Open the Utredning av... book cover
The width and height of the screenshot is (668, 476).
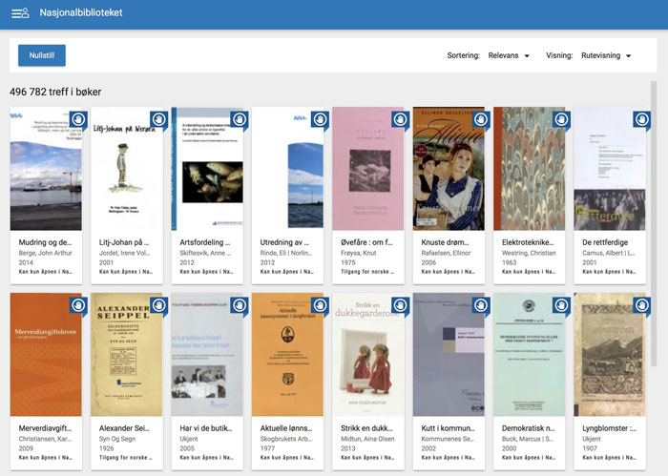click(x=287, y=169)
